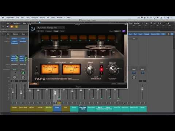Screen dimensions: 175x131
Task: Solo the selected blue channel strip
Action: [59, 103]
